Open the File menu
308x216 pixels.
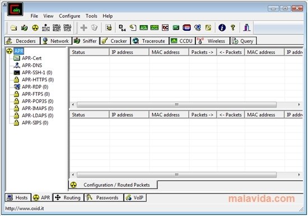(x=34, y=16)
